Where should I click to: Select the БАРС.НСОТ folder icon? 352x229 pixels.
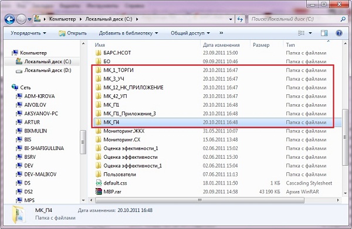[x=99, y=53]
